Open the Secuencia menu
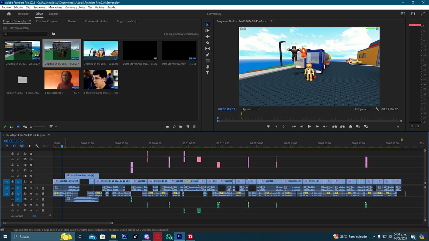429x241 pixels. coord(39,7)
